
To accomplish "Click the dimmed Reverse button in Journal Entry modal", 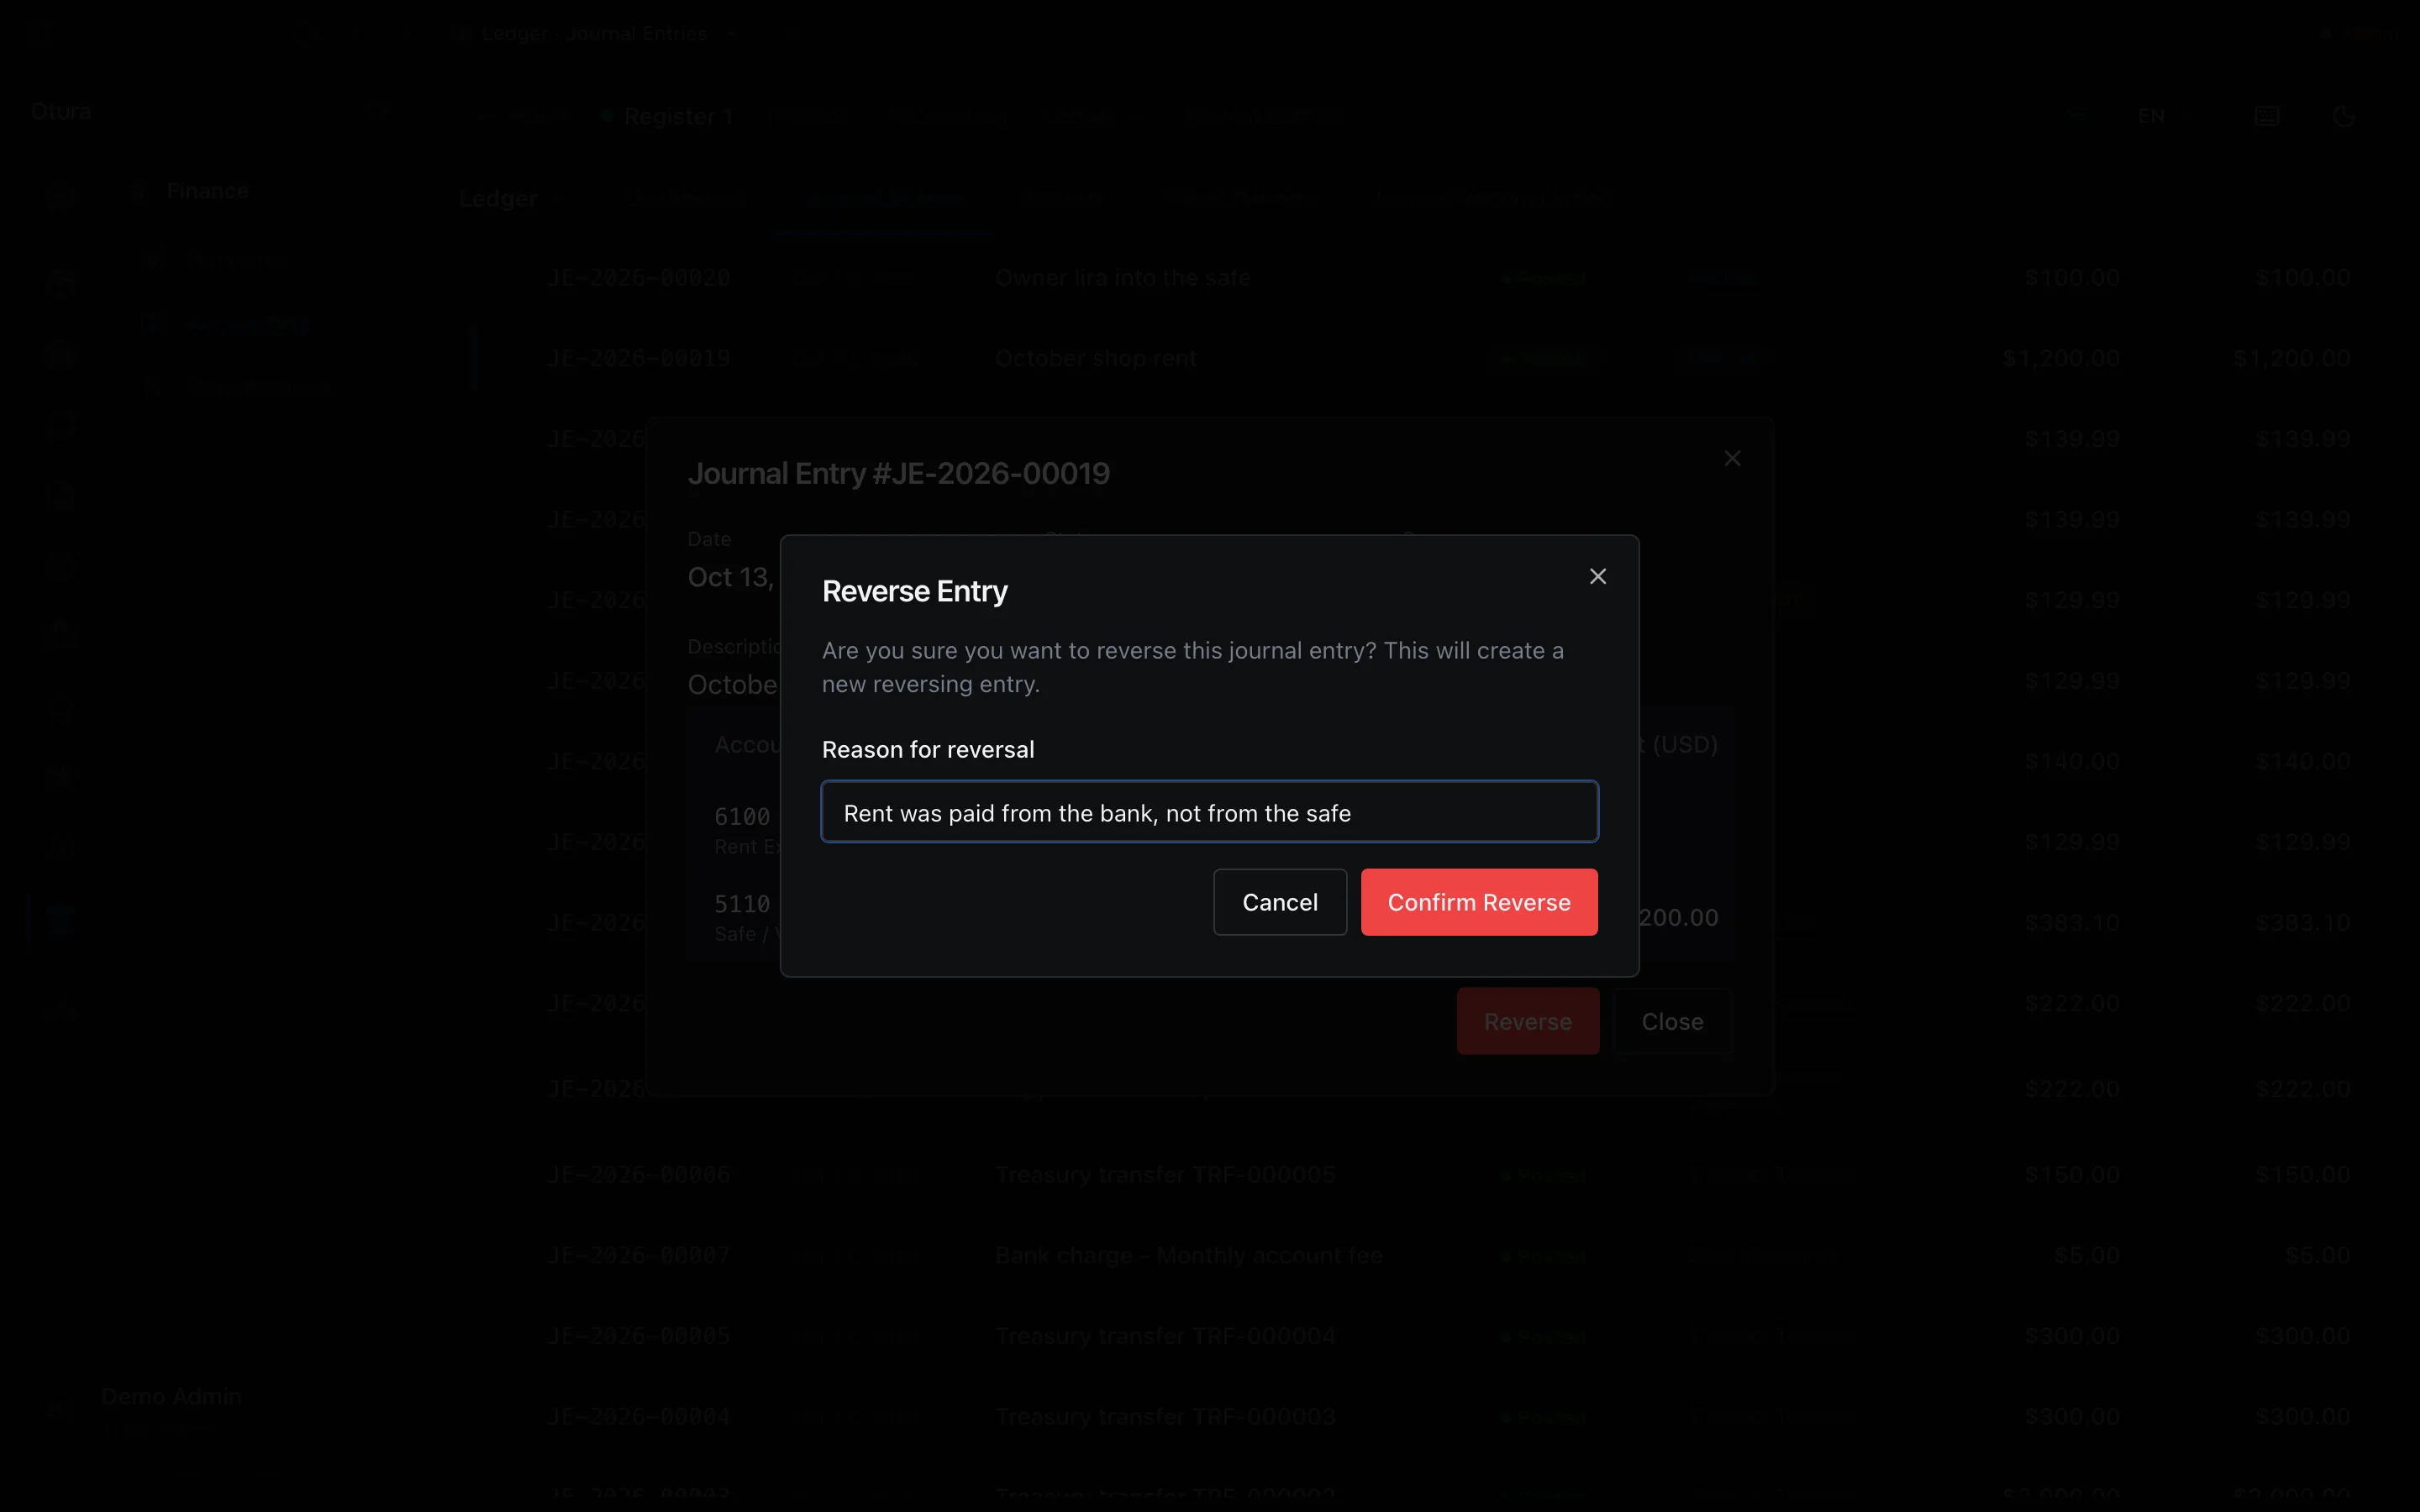I will (1527, 1021).
